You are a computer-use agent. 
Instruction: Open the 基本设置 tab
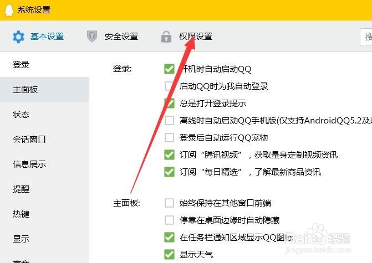[47, 37]
